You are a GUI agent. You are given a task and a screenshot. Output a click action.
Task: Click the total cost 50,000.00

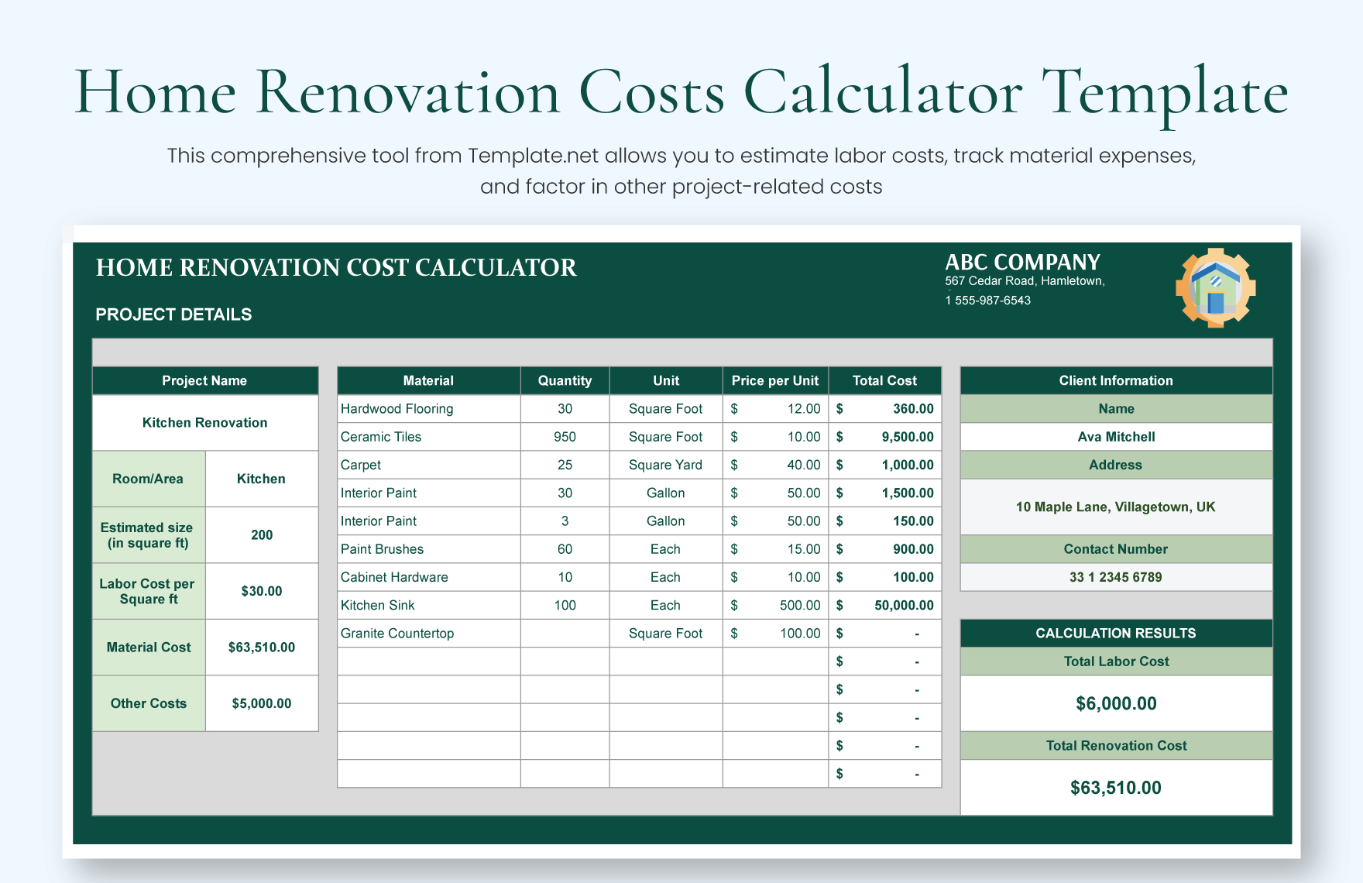click(x=885, y=605)
